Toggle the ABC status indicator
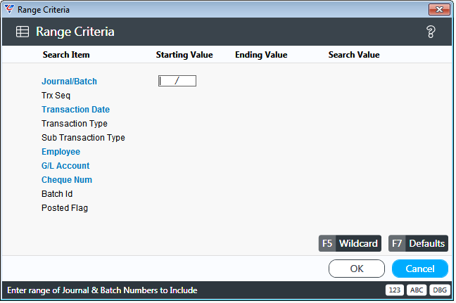Viewport: 456px width, 303px height. coord(417,290)
